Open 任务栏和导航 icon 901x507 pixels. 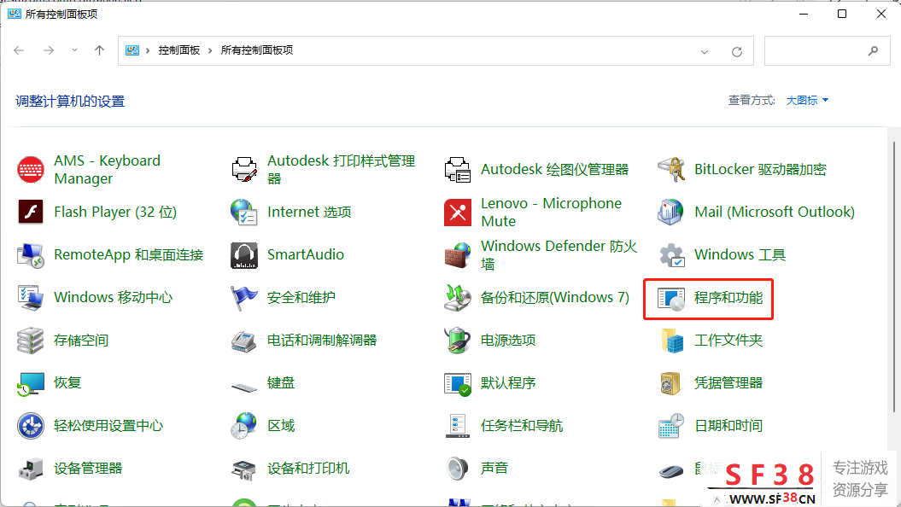pyautogui.click(x=458, y=426)
